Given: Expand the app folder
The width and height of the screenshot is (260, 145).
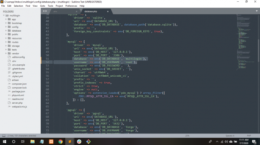Looking at the screenshot, I should coord(6,19).
